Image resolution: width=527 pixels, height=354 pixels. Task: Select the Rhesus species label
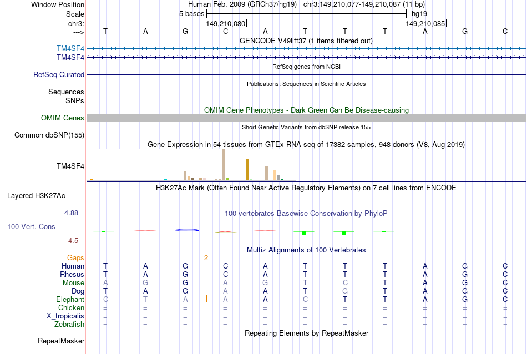72,275
